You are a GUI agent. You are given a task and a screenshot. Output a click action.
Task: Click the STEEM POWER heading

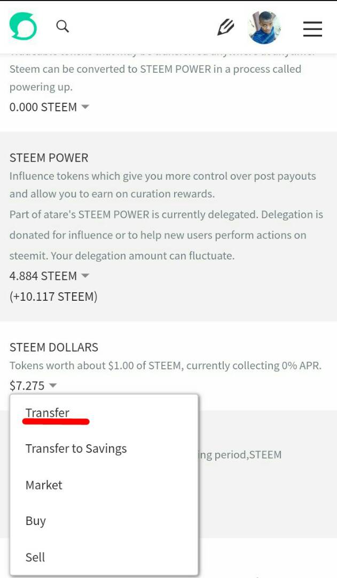[49, 158]
